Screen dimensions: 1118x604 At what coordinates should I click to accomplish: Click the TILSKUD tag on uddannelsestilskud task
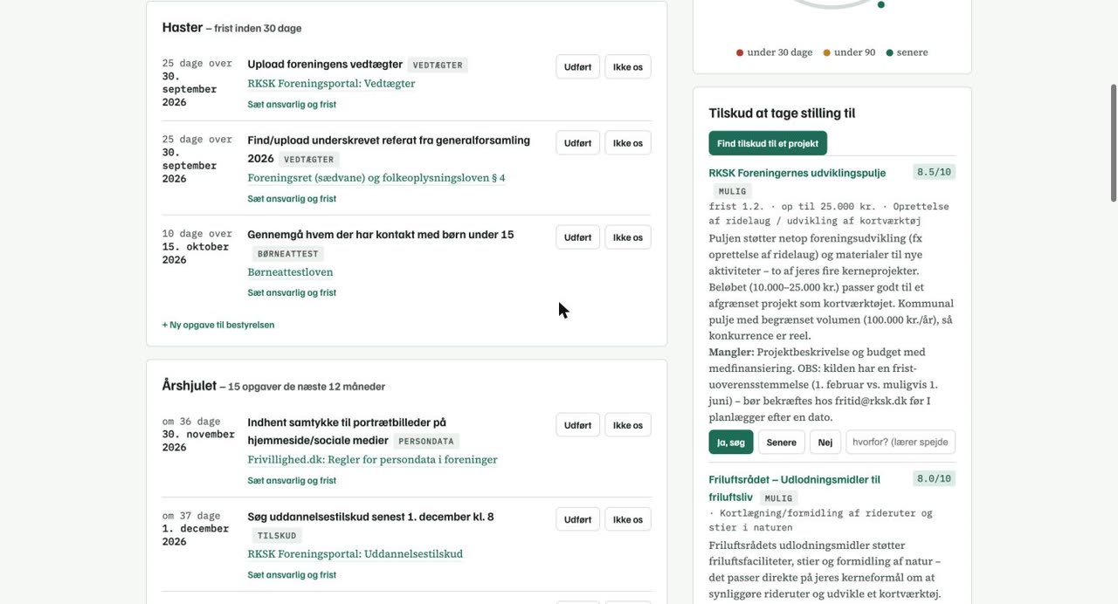277,536
